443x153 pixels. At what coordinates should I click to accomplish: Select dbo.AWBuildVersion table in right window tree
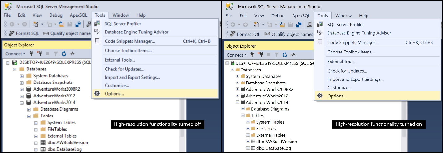[276, 142]
